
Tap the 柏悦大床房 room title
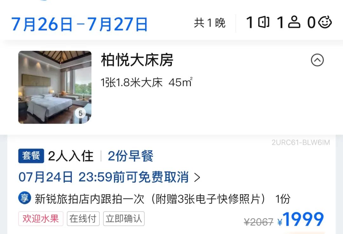pyautogui.click(x=137, y=60)
